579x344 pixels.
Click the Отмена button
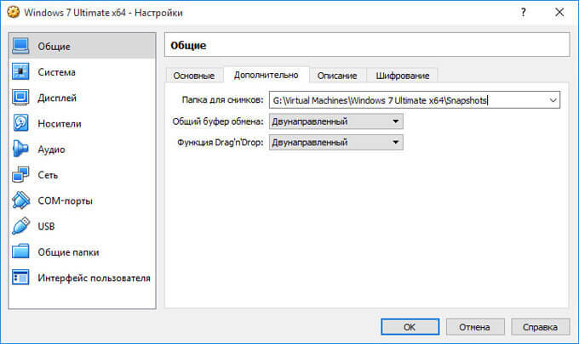475,326
